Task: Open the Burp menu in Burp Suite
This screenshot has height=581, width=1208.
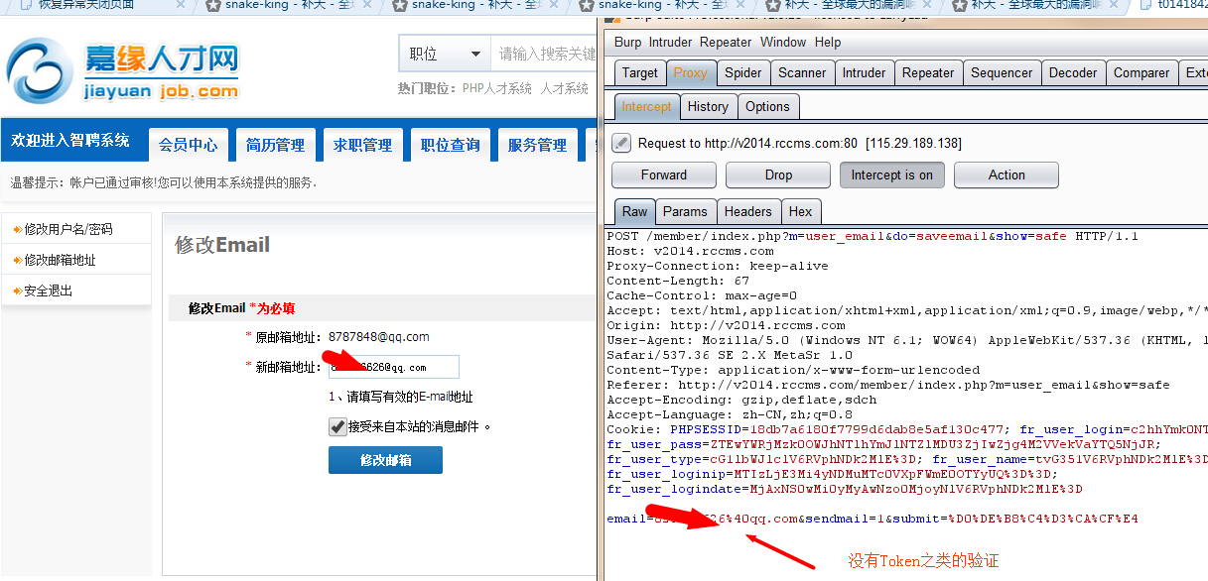Action: 627,43
